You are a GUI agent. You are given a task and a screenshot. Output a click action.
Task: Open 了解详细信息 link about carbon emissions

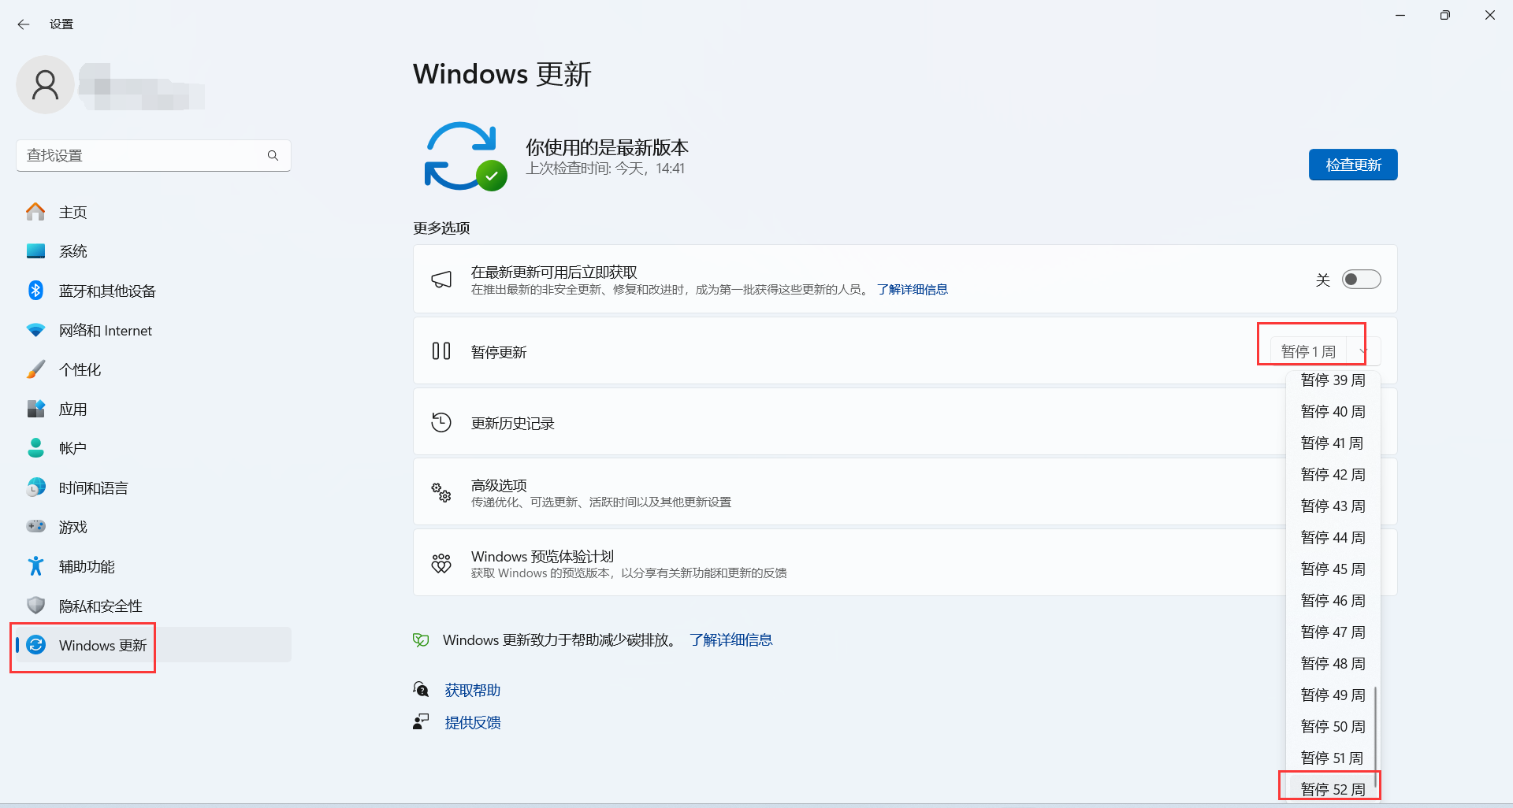(x=730, y=640)
